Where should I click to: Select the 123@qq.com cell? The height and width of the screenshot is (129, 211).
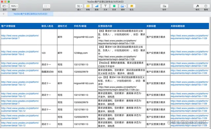(x=85, y=53)
